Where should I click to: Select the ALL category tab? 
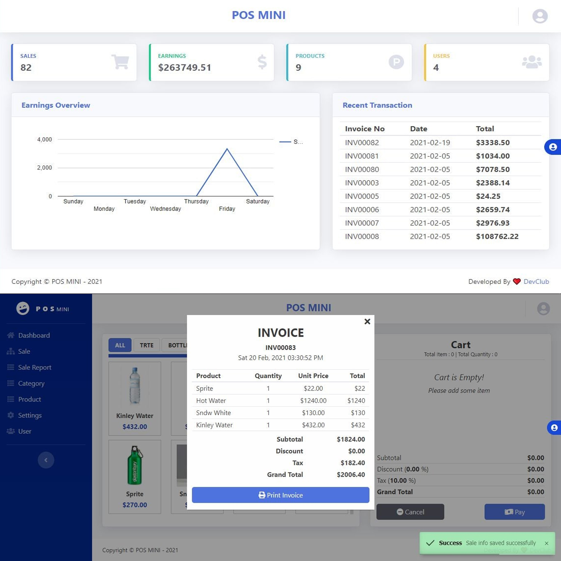click(120, 345)
